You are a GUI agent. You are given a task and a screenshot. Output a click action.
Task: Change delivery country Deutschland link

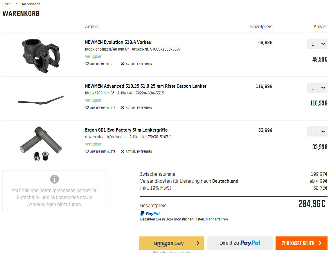coord(225,181)
